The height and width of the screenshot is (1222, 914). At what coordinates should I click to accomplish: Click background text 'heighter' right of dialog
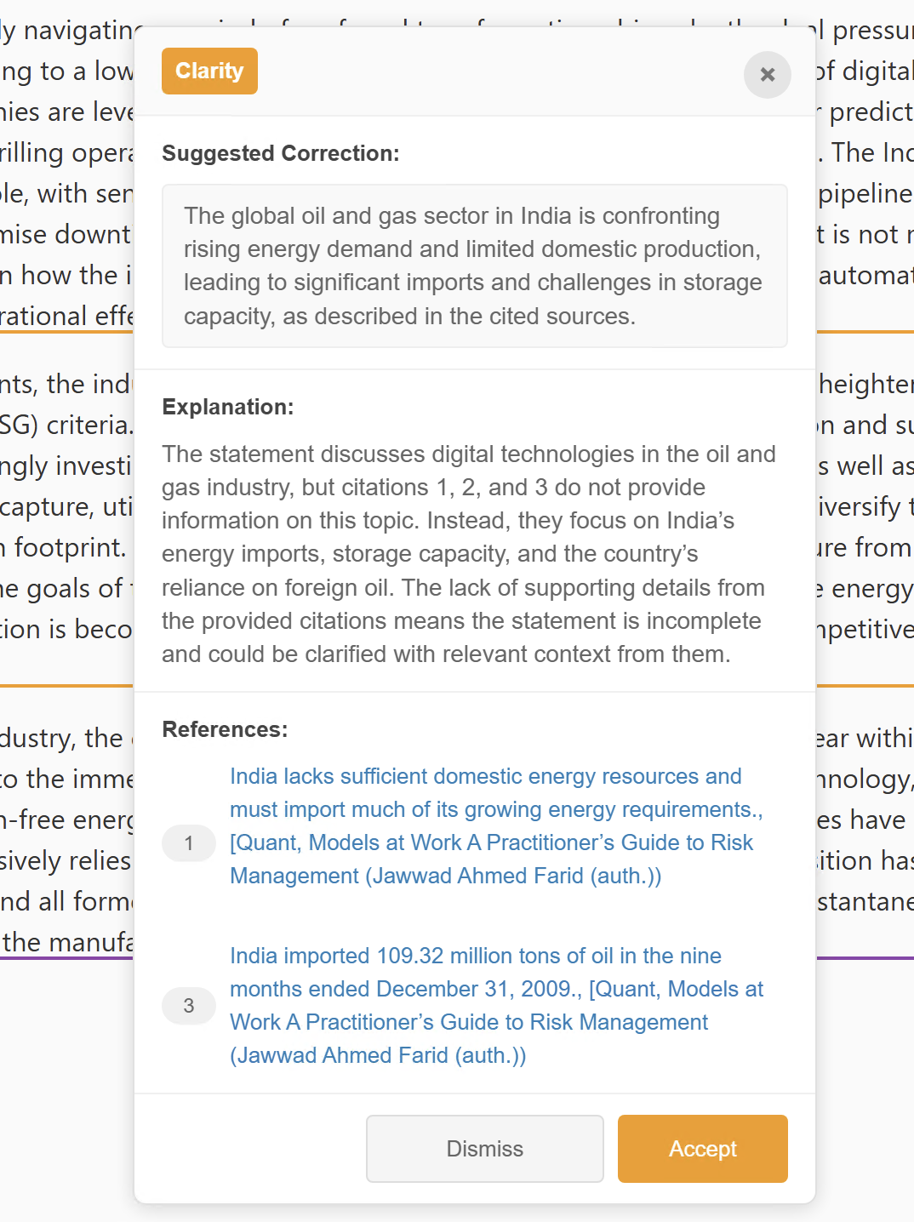coord(865,385)
